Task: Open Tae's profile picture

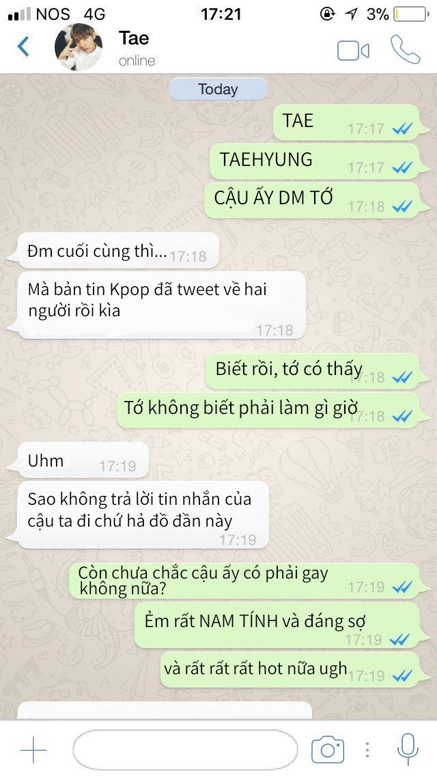Action: [79, 47]
